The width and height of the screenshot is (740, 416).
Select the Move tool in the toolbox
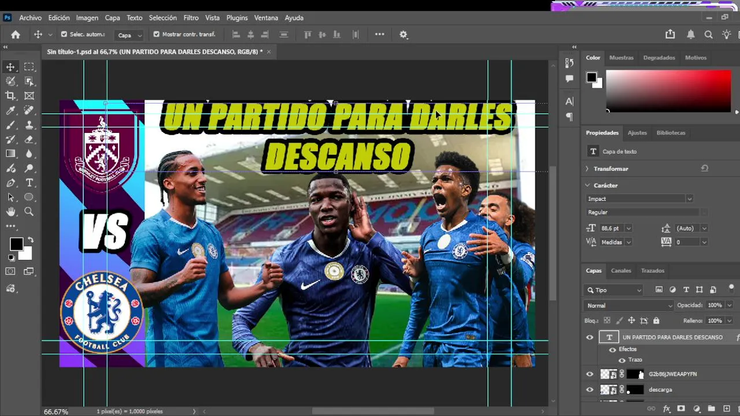pyautogui.click(x=10, y=67)
